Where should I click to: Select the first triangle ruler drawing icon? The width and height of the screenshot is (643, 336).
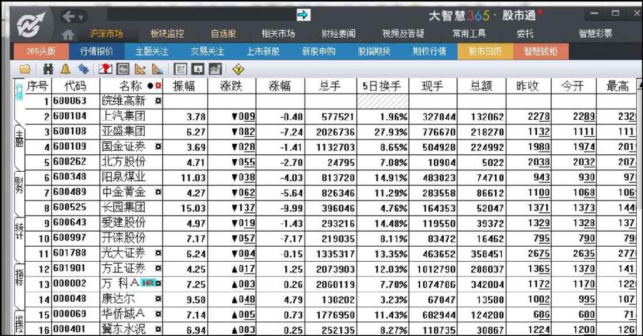click(x=140, y=69)
